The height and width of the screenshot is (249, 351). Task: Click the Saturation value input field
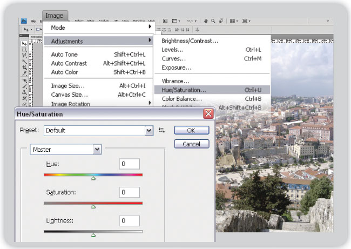point(130,192)
